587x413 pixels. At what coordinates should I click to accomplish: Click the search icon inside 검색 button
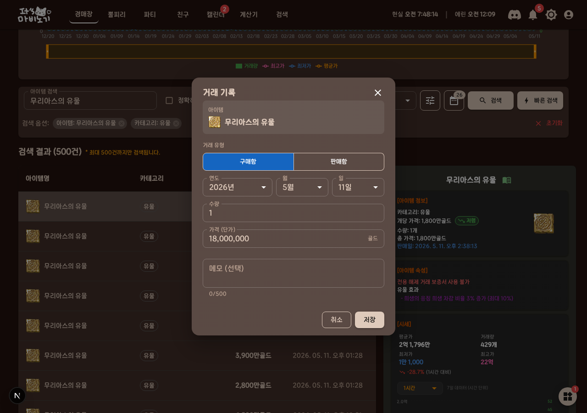pyautogui.click(x=483, y=100)
